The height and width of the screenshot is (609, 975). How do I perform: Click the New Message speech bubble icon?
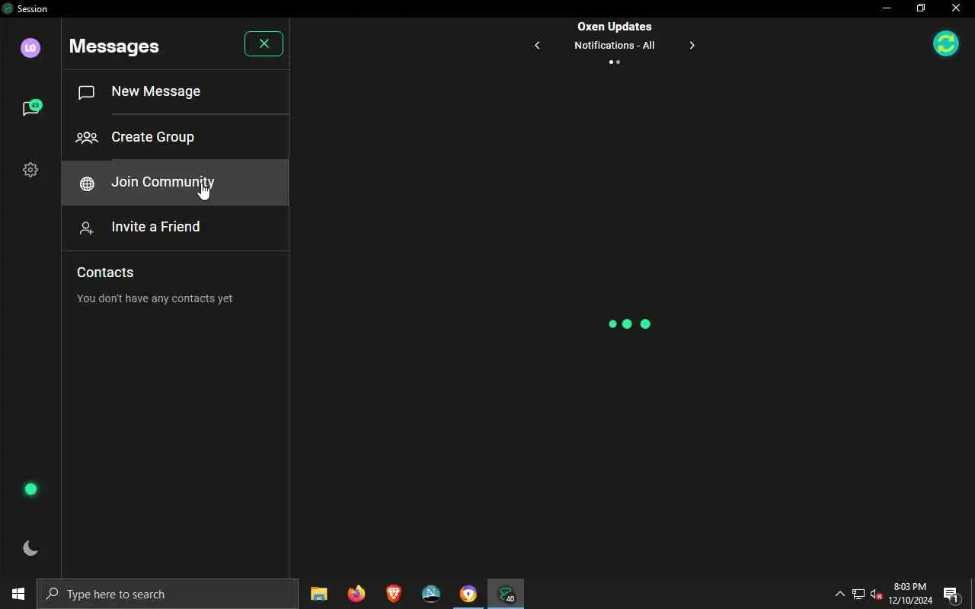tap(87, 92)
